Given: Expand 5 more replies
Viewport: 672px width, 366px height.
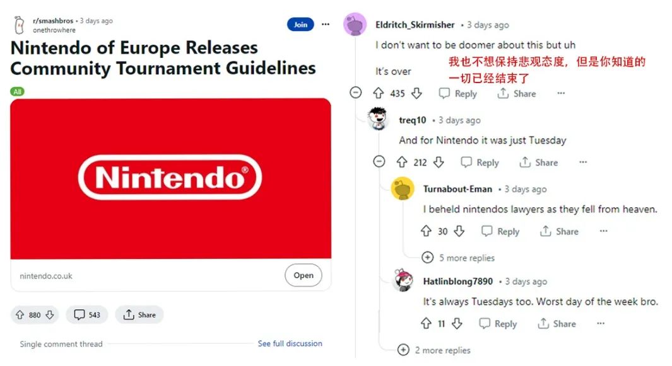Looking at the screenshot, I should pos(458,258).
